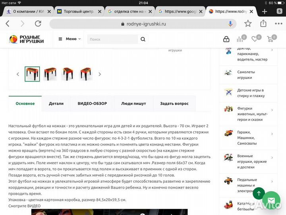Viewport: 286px width, 215px height.
Task: Open the favorites heart icon
Action: pyautogui.click(x=255, y=39)
